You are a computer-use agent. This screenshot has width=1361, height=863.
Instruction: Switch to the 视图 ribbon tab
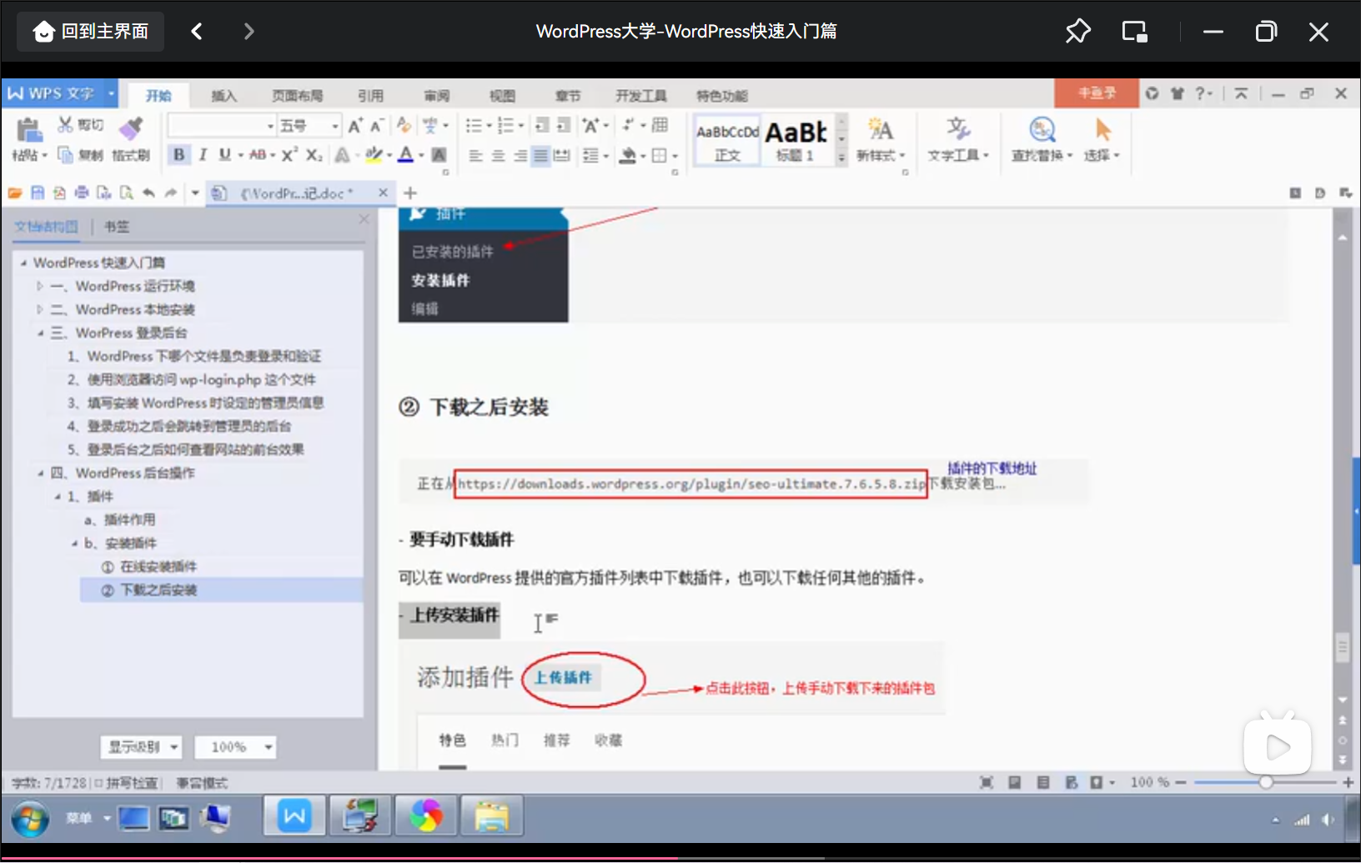(x=502, y=96)
